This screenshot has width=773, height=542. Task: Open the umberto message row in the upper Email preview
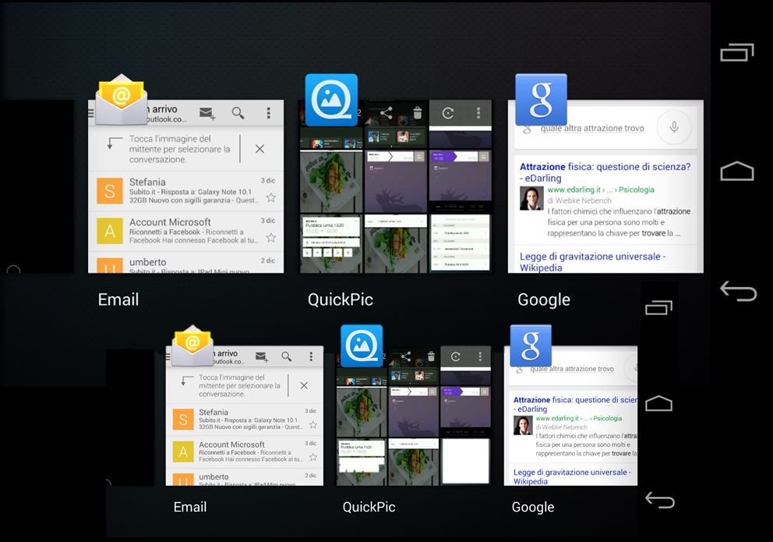click(186, 262)
